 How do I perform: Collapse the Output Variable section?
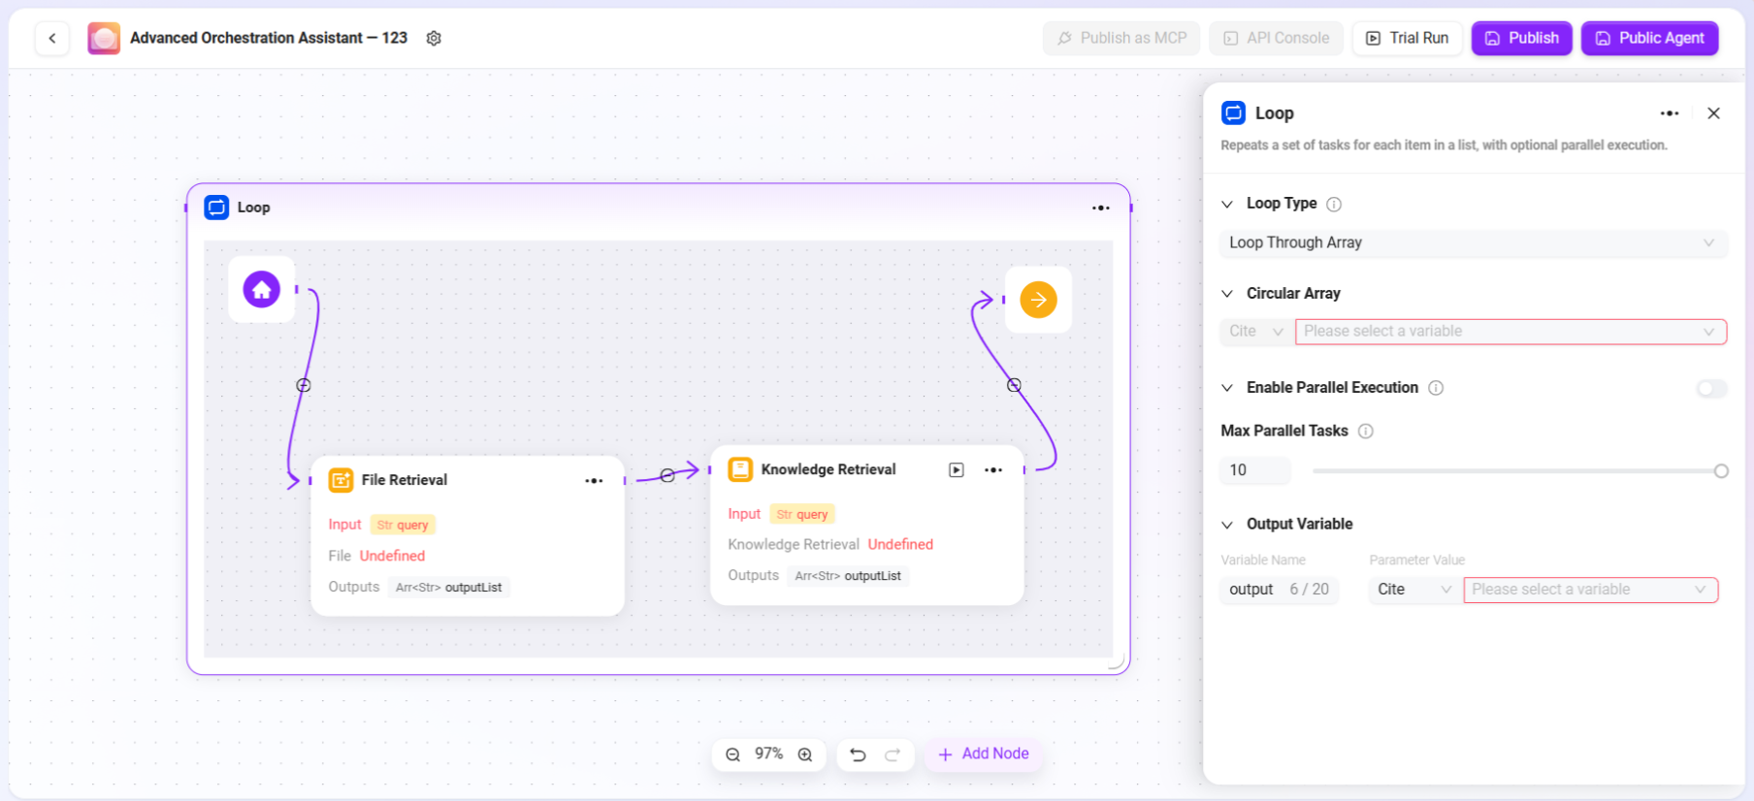[x=1227, y=525]
